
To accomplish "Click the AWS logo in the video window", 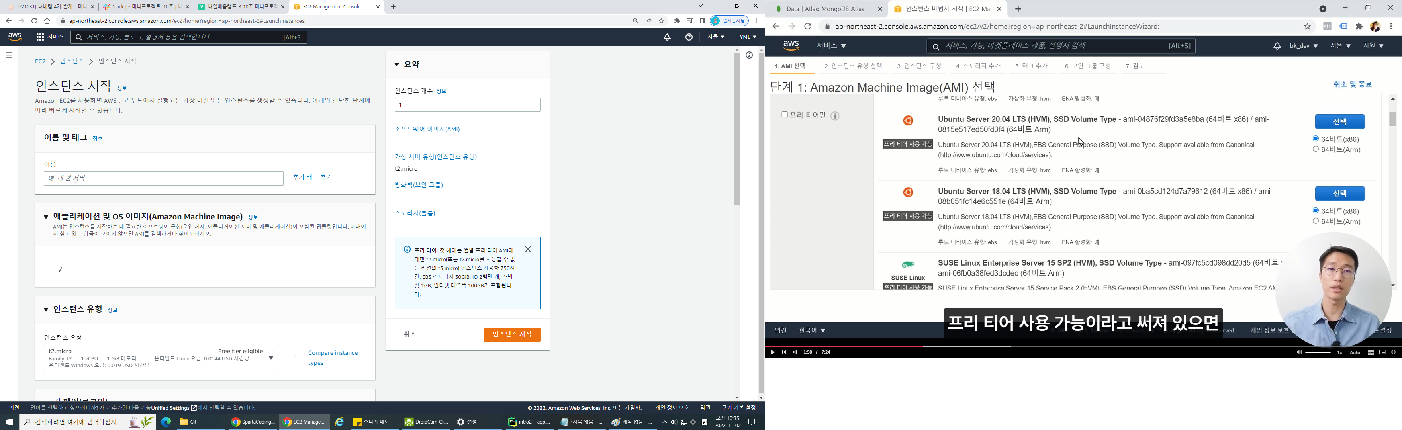I will 791,46.
